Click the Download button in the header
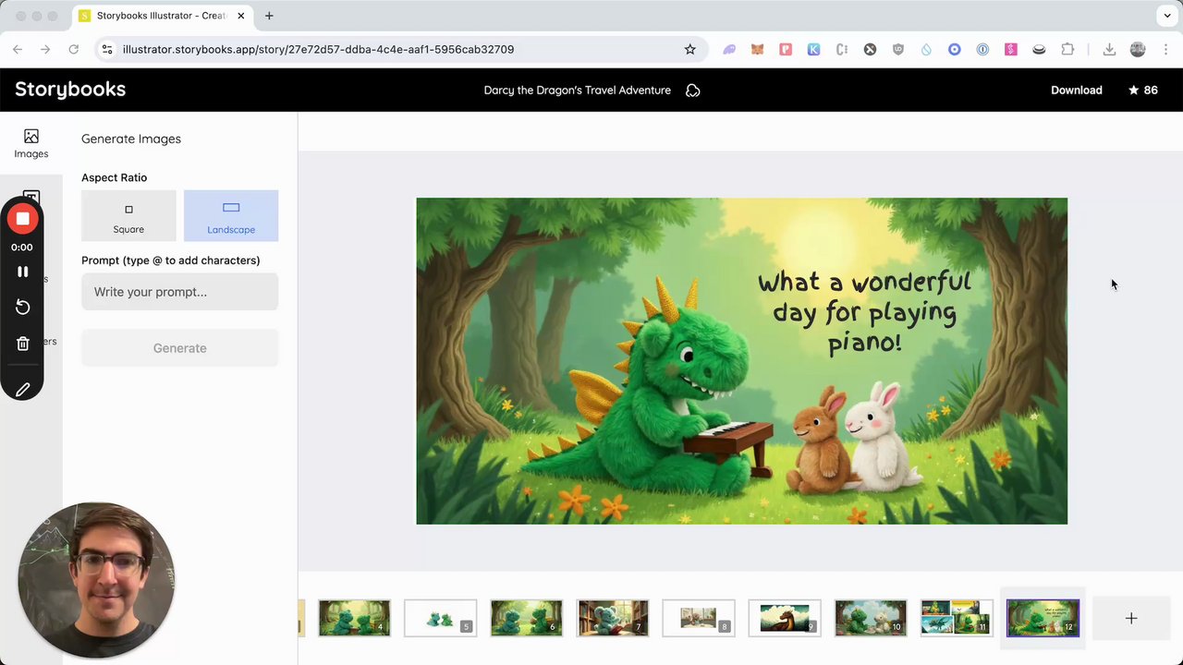The height and width of the screenshot is (665, 1183). point(1076,90)
